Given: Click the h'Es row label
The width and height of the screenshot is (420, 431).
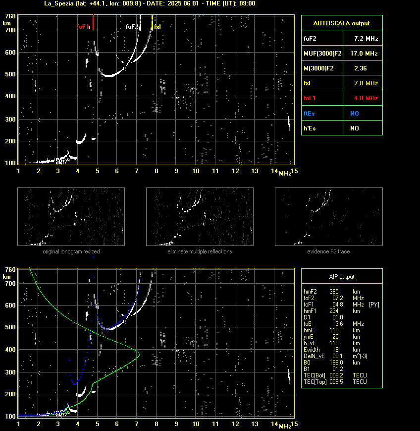Looking at the screenshot, I should click(x=310, y=128).
